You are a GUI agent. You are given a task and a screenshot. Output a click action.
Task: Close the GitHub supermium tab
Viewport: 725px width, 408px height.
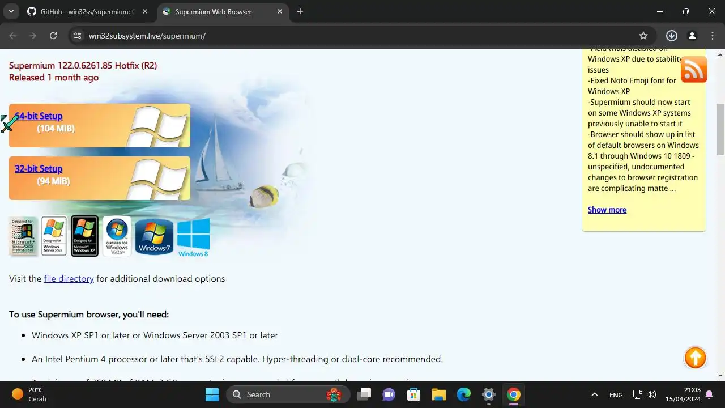146,12
